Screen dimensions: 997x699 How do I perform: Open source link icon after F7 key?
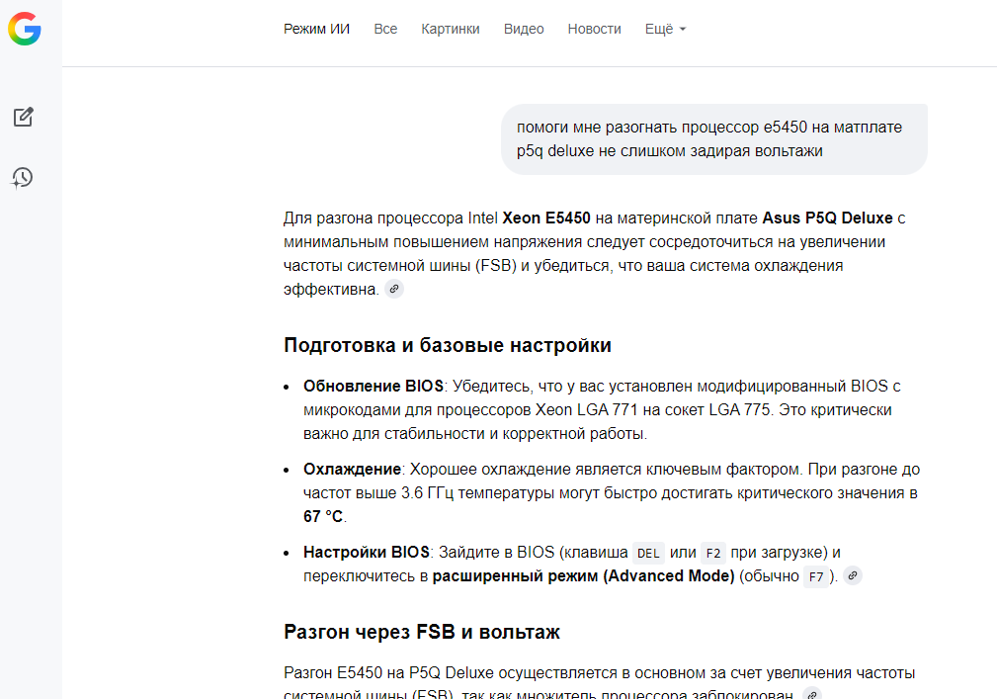point(853,575)
